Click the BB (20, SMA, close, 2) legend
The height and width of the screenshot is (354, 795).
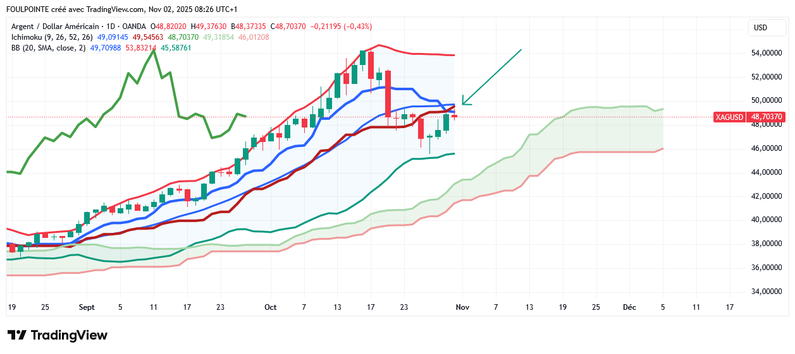tap(49, 48)
